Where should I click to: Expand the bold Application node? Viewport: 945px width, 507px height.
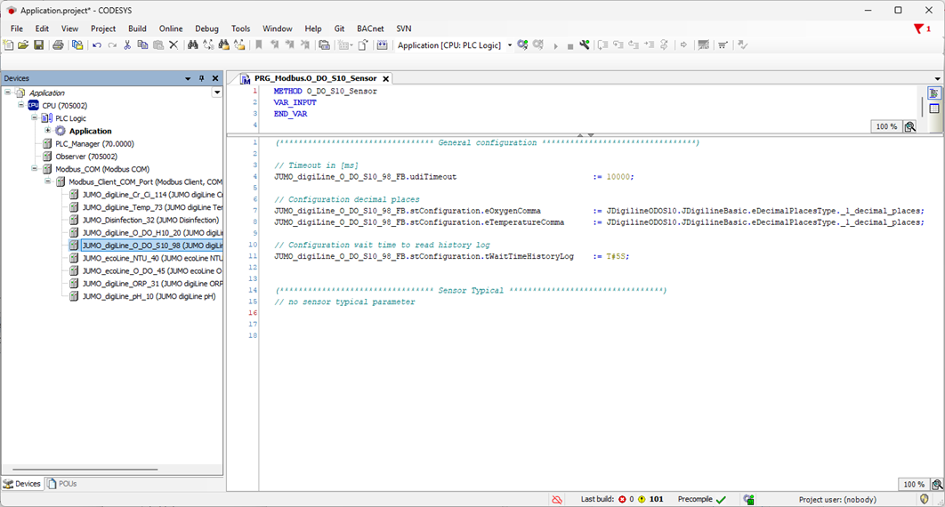pos(48,130)
